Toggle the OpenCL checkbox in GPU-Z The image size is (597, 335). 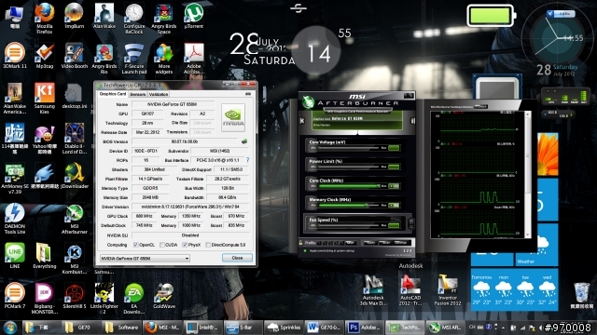click(x=135, y=245)
